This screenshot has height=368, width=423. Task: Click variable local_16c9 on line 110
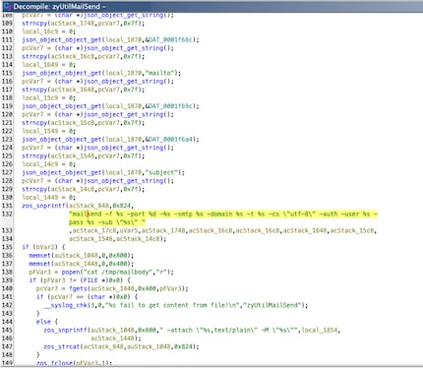[40, 31]
